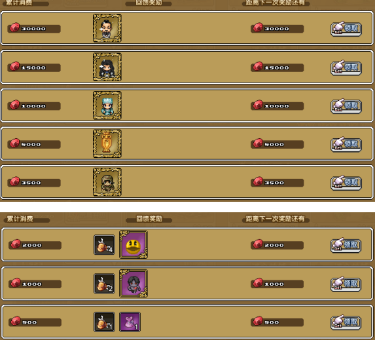The height and width of the screenshot is (340, 375).
Task: Click 领取 for the 3500 gem reward
Action: click(x=346, y=183)
